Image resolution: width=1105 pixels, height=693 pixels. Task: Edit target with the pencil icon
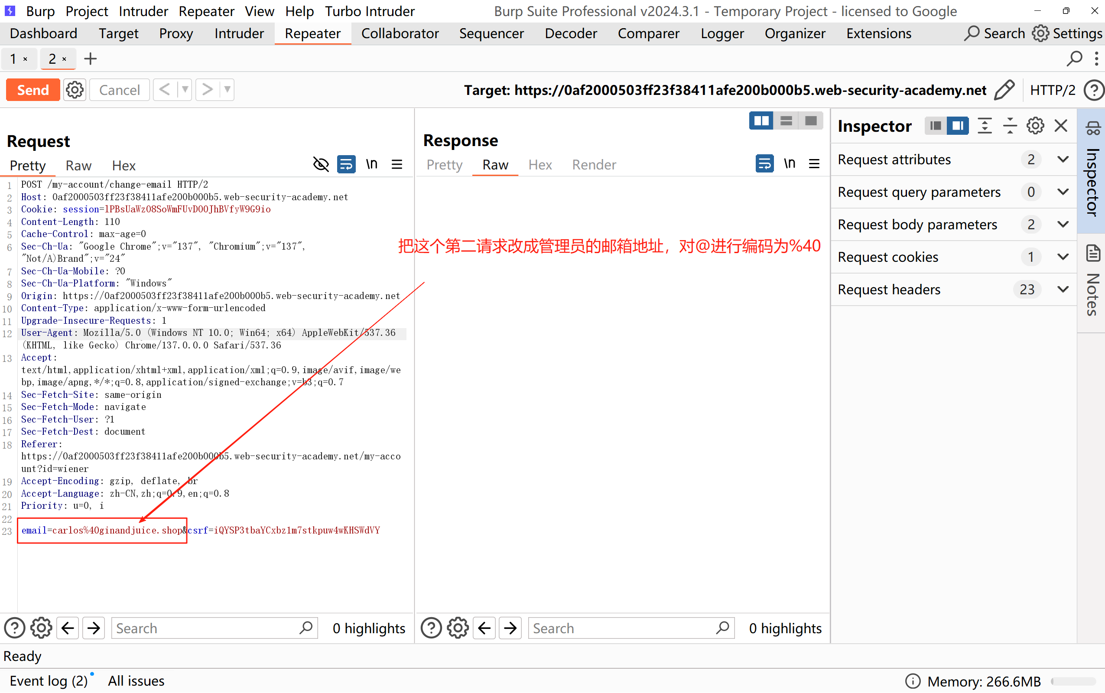[1004, 90]
